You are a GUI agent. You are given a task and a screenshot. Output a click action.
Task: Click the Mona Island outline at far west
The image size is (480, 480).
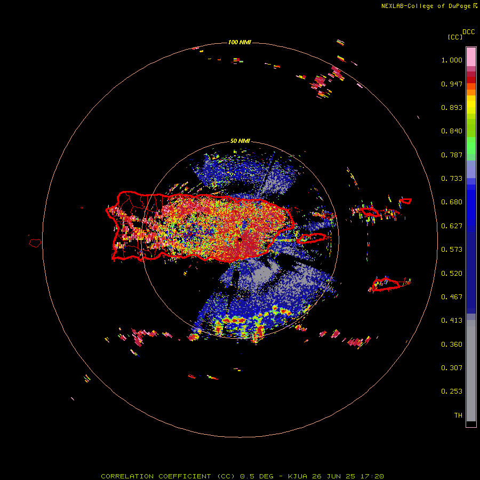coord(35,243)
